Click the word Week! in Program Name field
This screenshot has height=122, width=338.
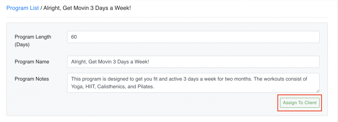[143, 62]
